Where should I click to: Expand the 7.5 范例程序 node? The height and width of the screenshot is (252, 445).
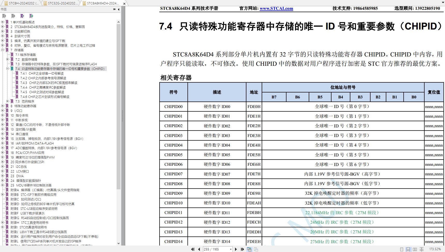click(7, 101)
